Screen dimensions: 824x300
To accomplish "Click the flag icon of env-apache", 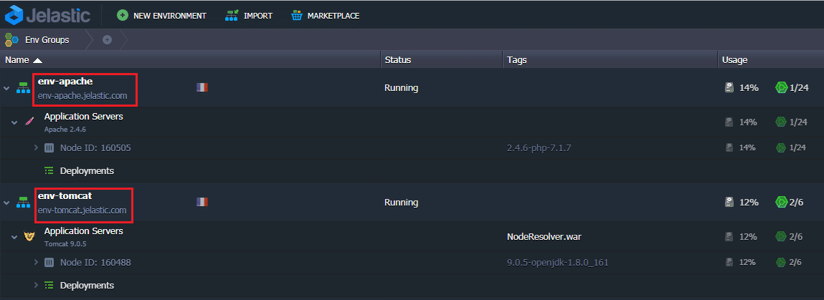I will pos(202,87).
